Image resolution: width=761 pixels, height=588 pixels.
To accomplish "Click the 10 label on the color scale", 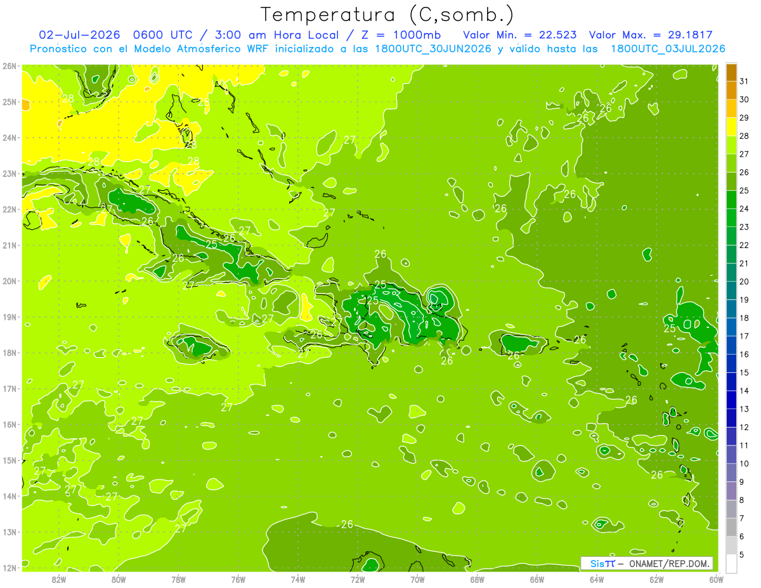I will tap(745, 464).
